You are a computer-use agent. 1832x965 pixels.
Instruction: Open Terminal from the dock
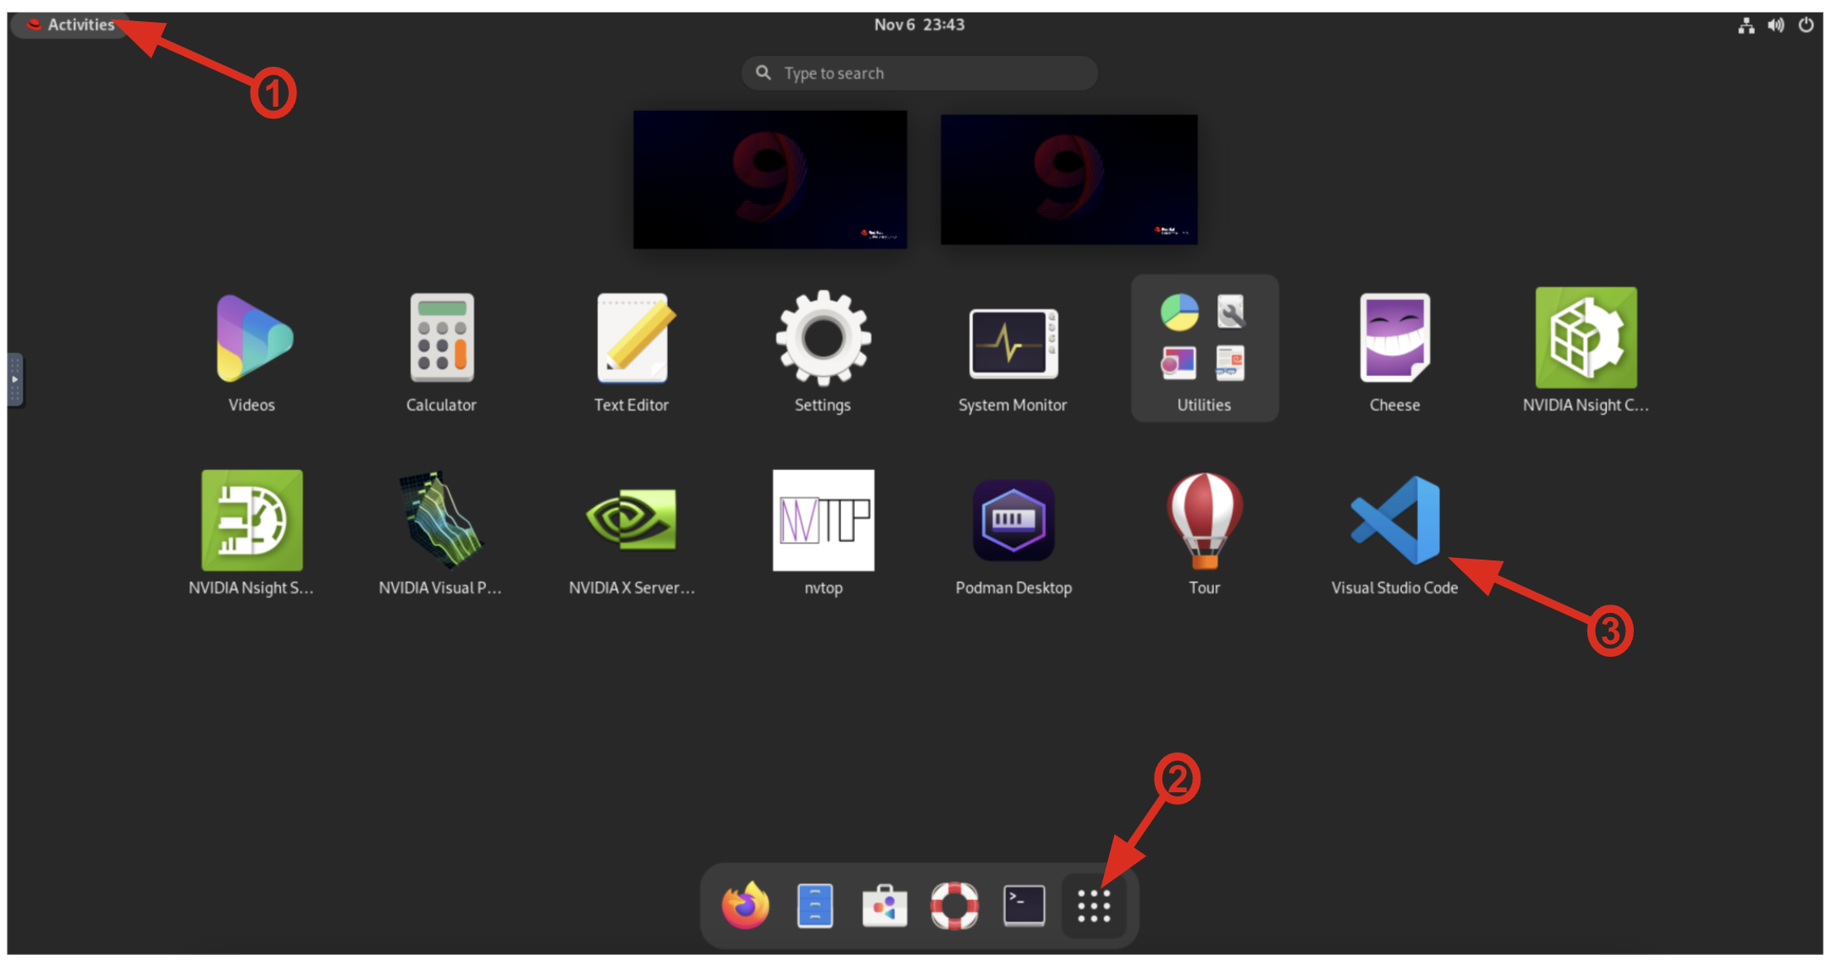[x=1024, y=906]
